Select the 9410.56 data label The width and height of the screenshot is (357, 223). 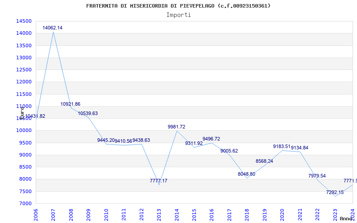(x=124, y=141)
